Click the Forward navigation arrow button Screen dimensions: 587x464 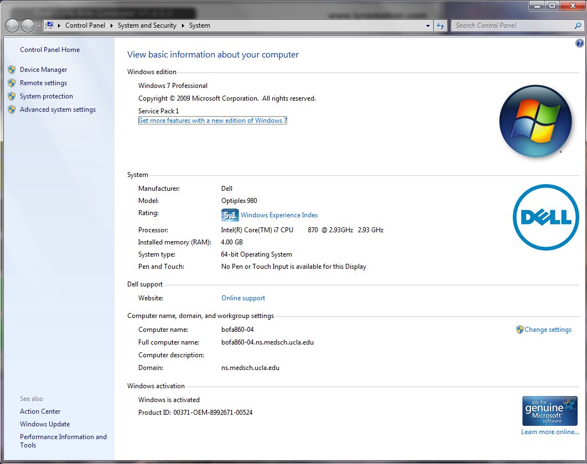(27, 25)
